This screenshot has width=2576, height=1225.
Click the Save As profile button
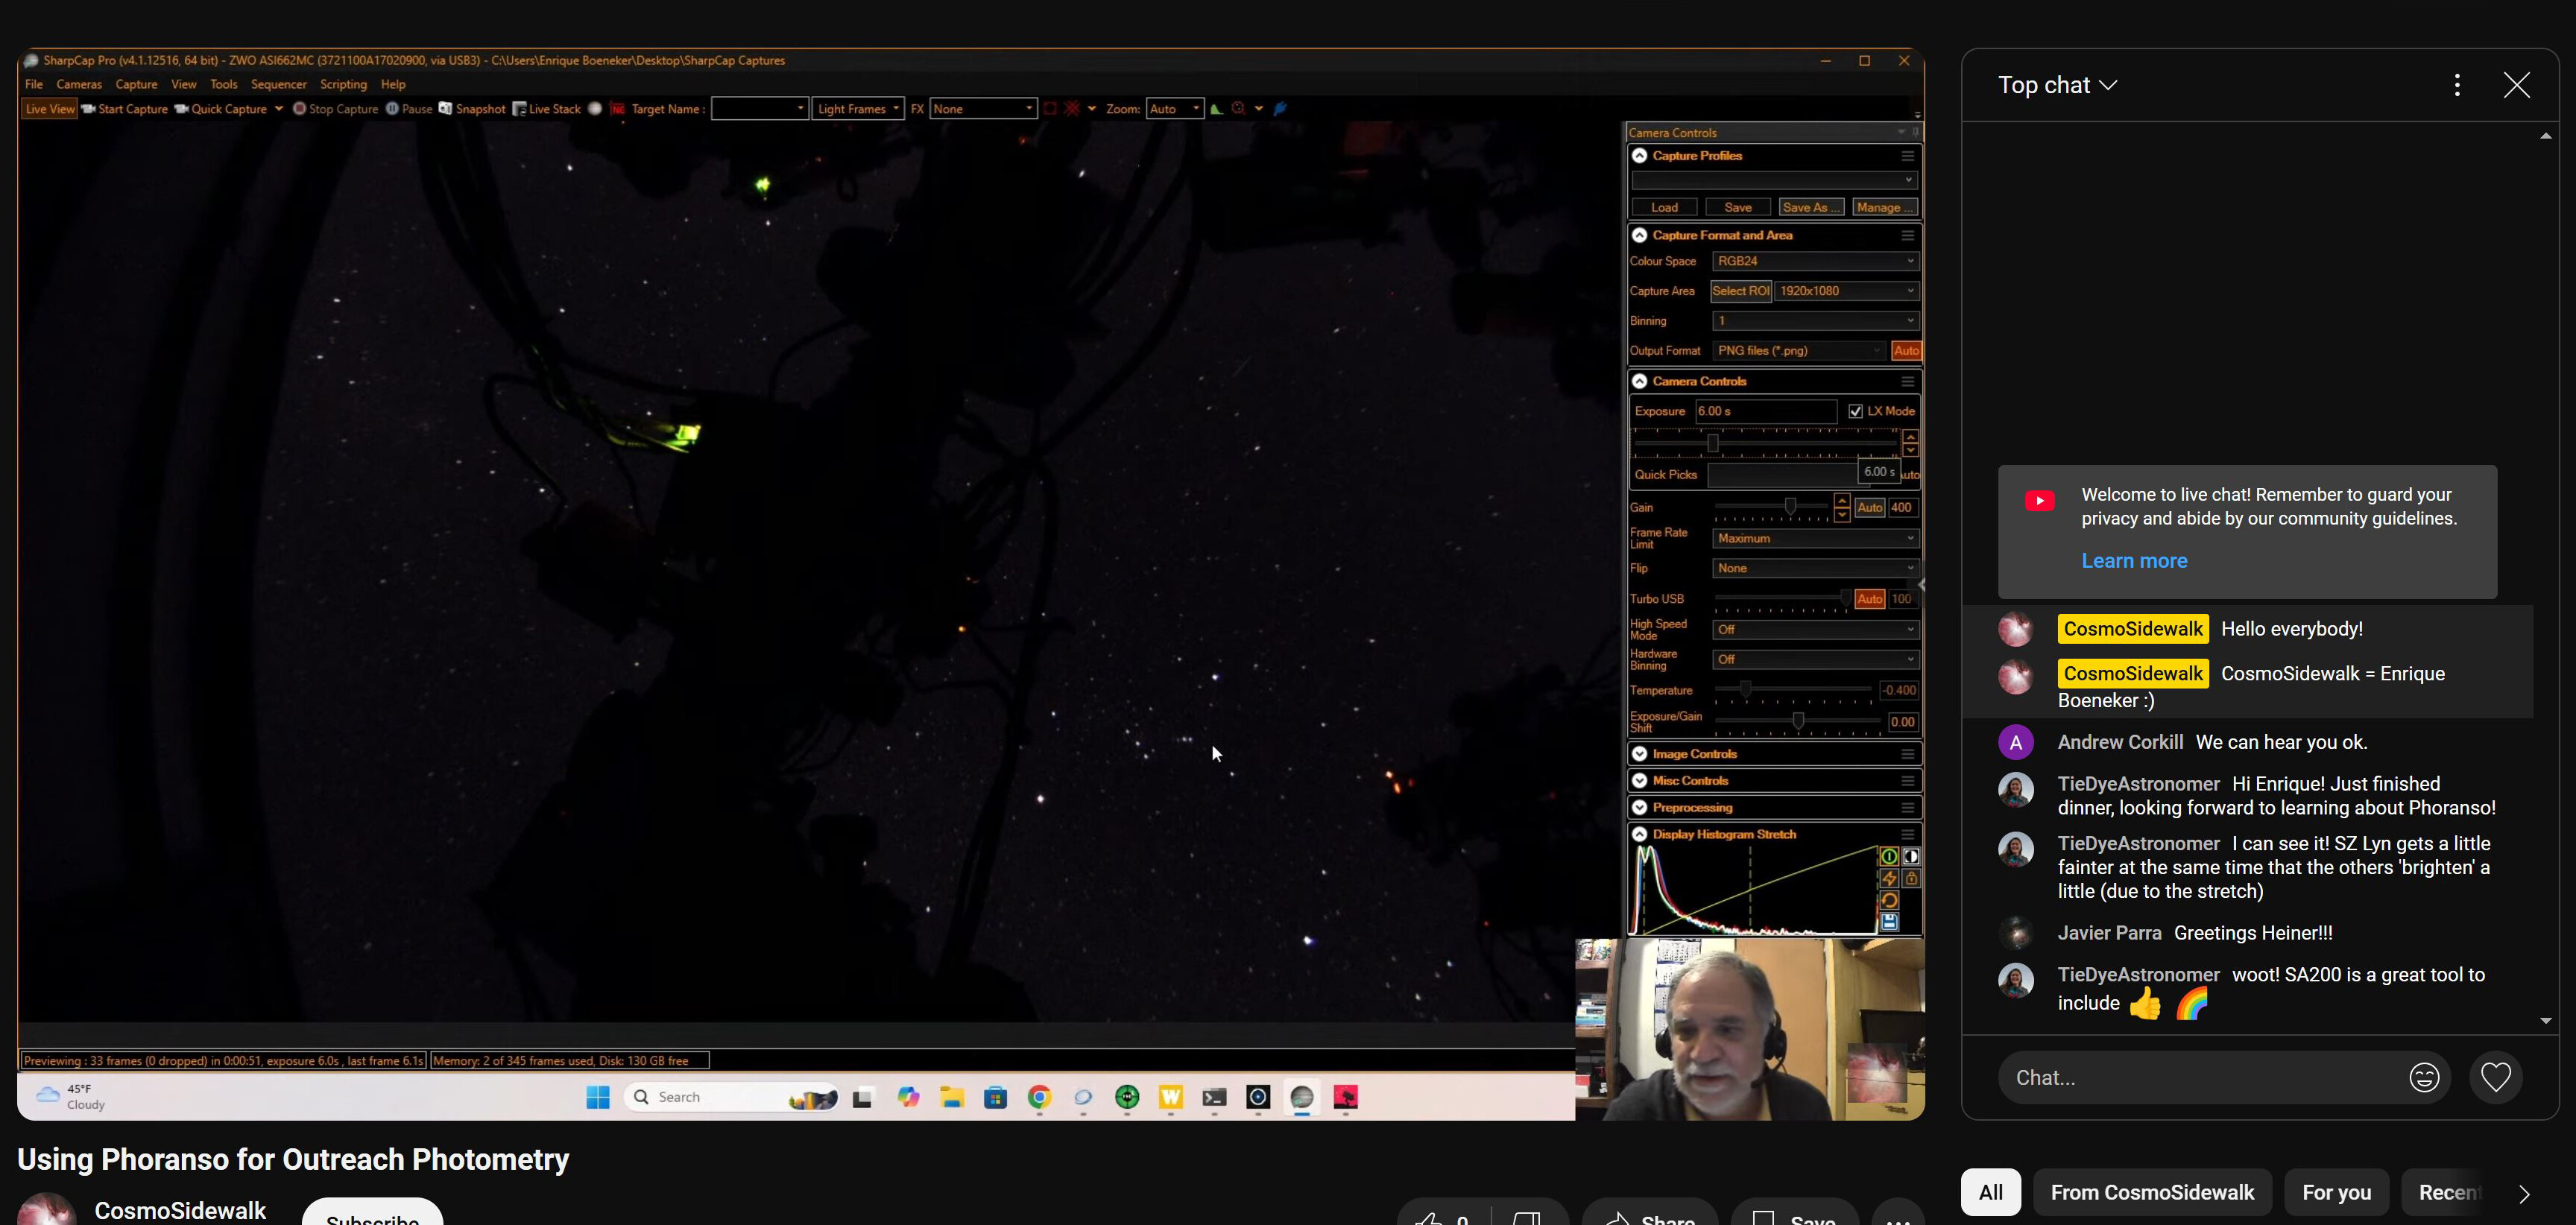click(1811, 207)
